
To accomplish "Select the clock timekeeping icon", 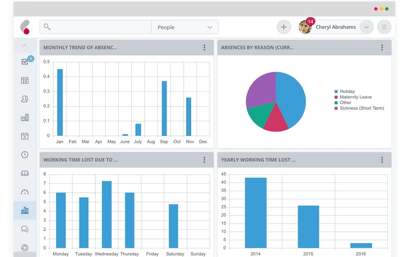I will [x=25, y=154].
